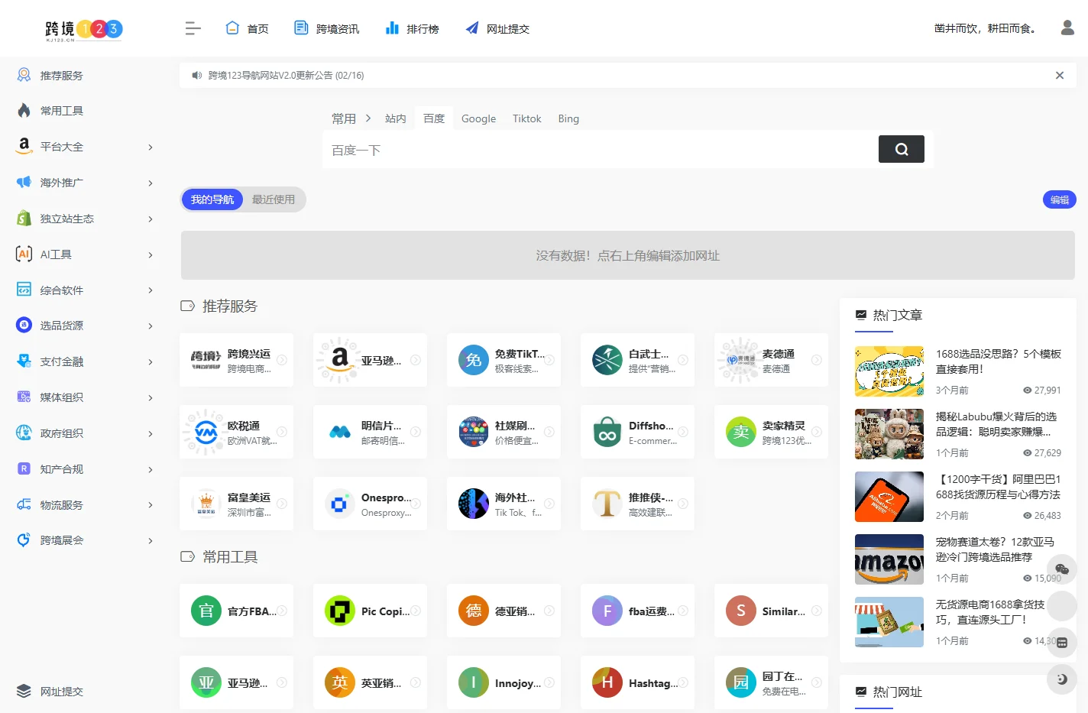Click the search magnifier button
This screenshot has width=1088, height=713.
coord(902,149)
